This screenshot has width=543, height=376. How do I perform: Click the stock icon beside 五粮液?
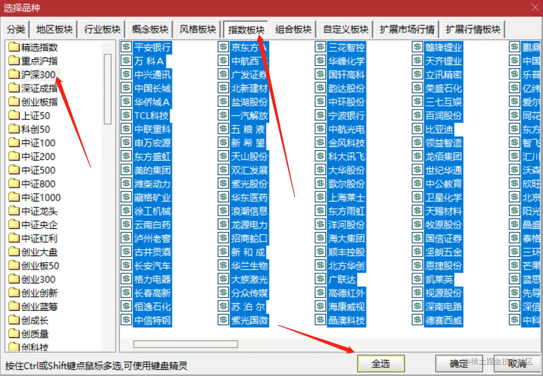tap(223, 129)
